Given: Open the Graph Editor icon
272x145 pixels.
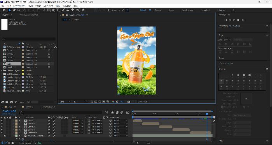Looking at the screenshot, I should [x=128, y=113].
